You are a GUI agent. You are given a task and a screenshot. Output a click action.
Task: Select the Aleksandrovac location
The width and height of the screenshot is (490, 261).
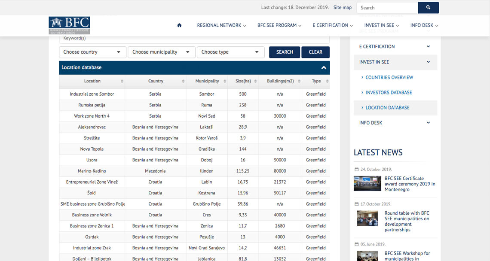(x=92, y=127)
